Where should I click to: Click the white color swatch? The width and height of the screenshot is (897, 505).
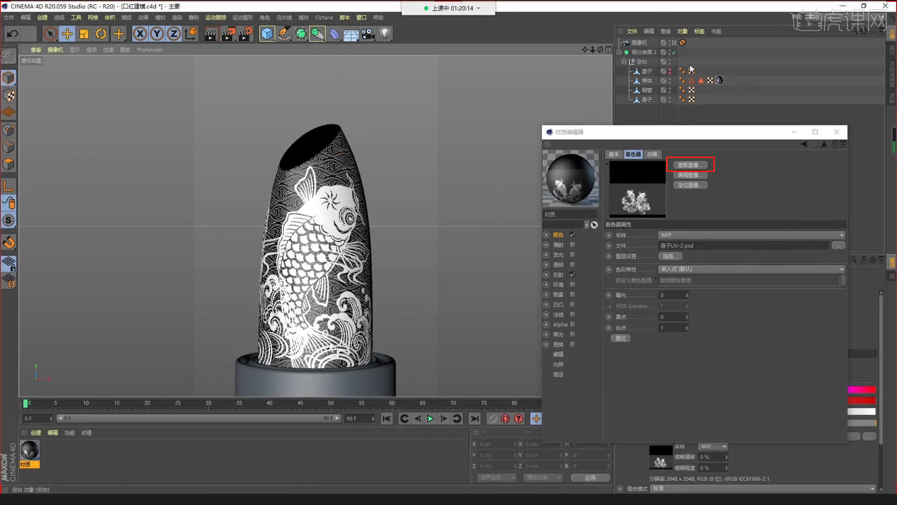coord(862,411)
